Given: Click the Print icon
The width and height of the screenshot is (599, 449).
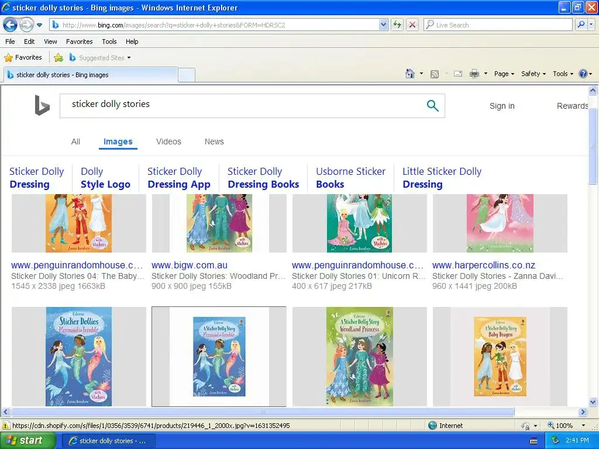Looking at the screenshot, I should pyautogui.click(x=474, y=74).
